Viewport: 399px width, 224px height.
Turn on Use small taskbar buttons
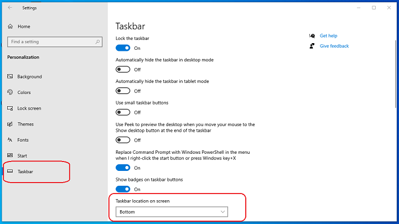coord(123,112)
